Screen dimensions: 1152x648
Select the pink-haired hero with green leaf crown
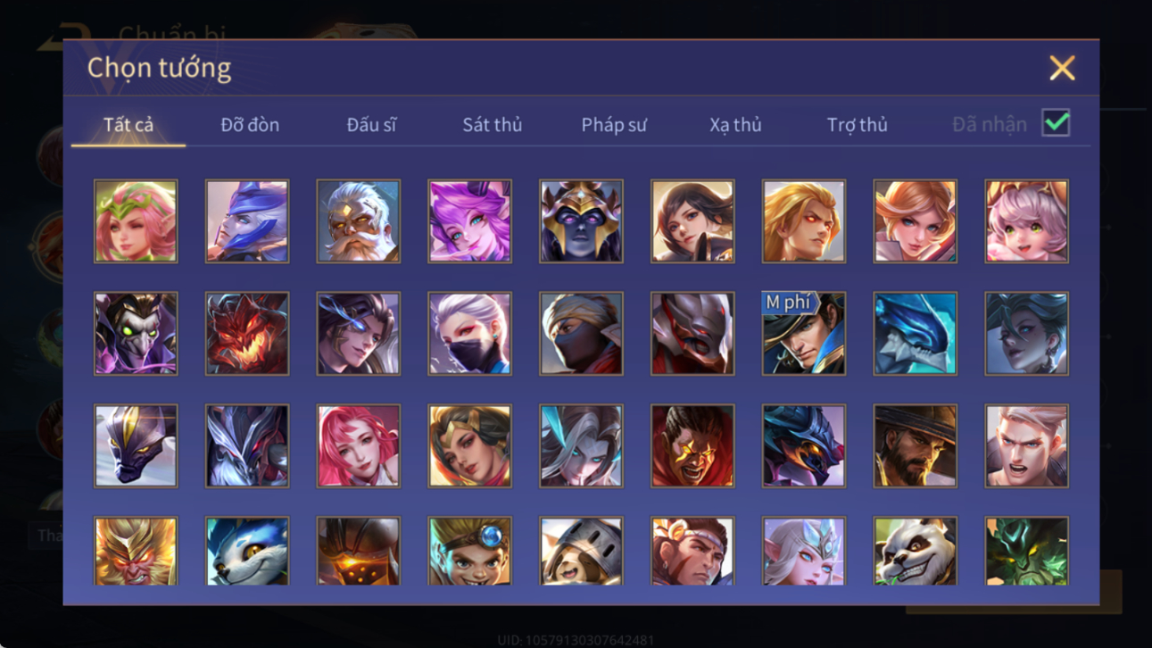coord(136,221)
